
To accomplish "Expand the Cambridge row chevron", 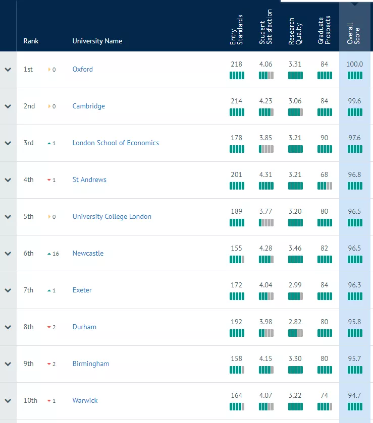I will [8, 106].
